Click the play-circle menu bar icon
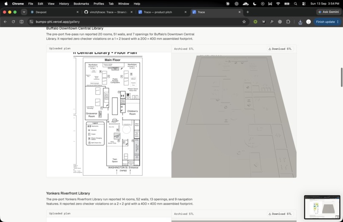The image size is (343, 222). [x=263, y=3]
